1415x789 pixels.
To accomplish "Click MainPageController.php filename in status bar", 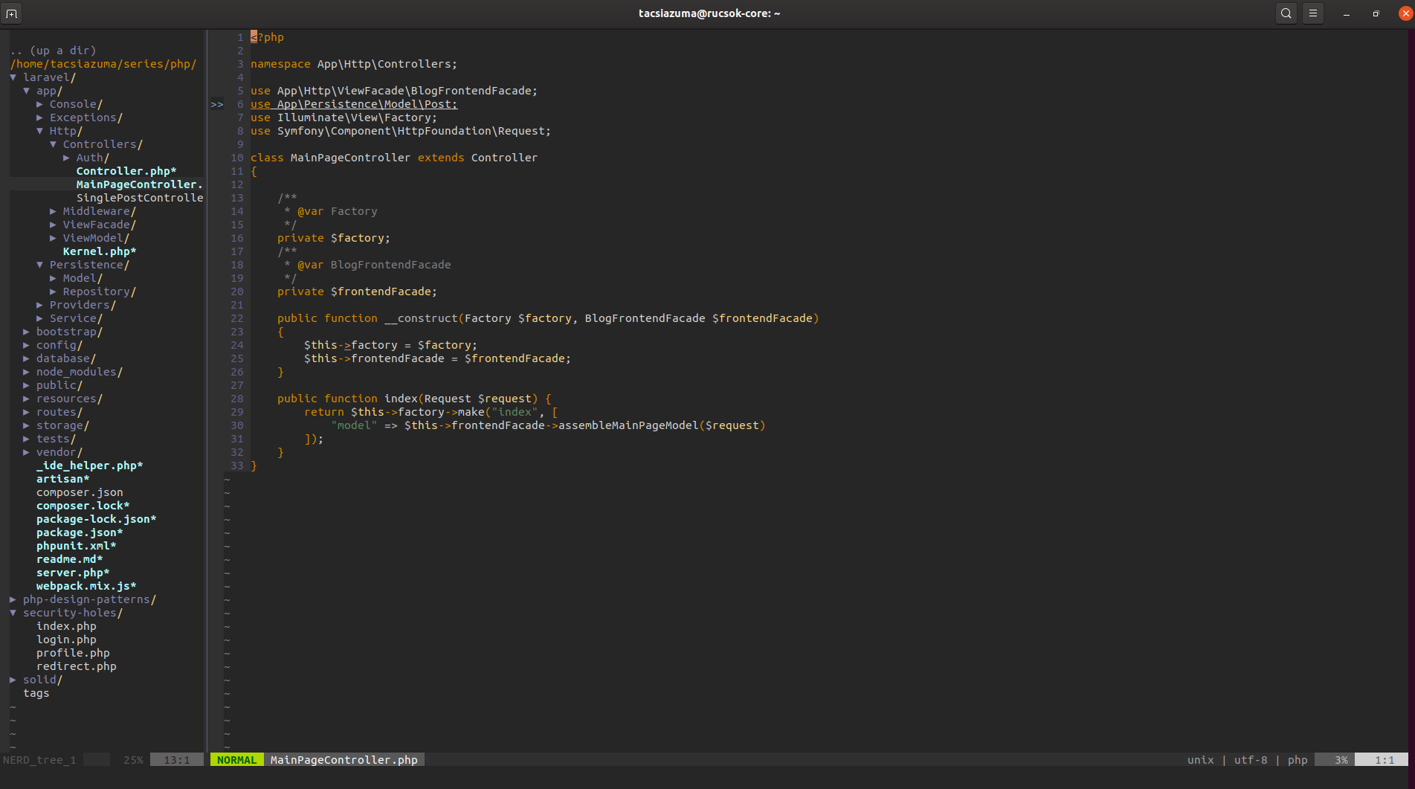I will [x=344, y=760].
